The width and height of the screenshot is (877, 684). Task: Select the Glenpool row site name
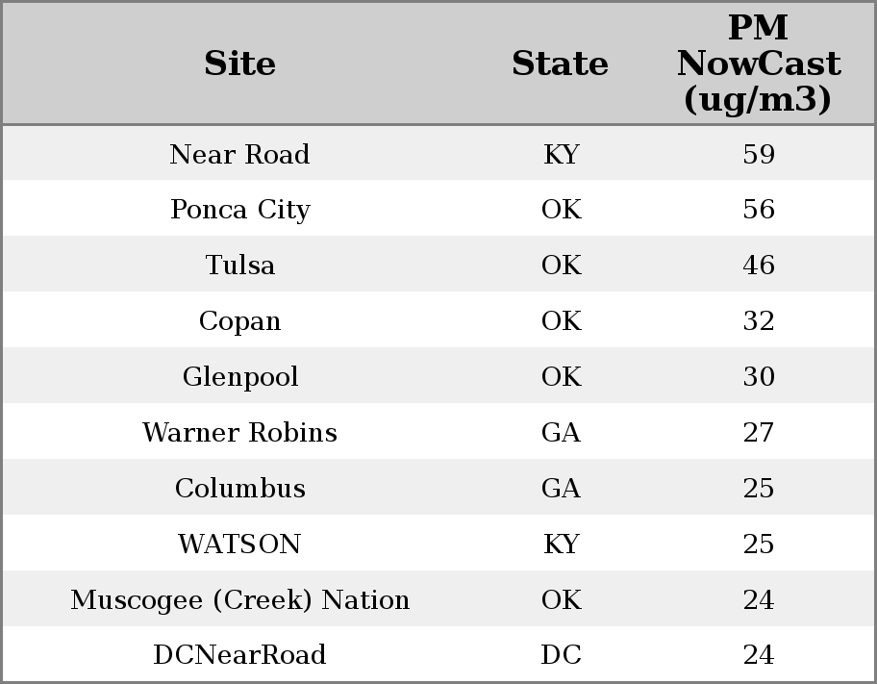(x=239, y=377)
